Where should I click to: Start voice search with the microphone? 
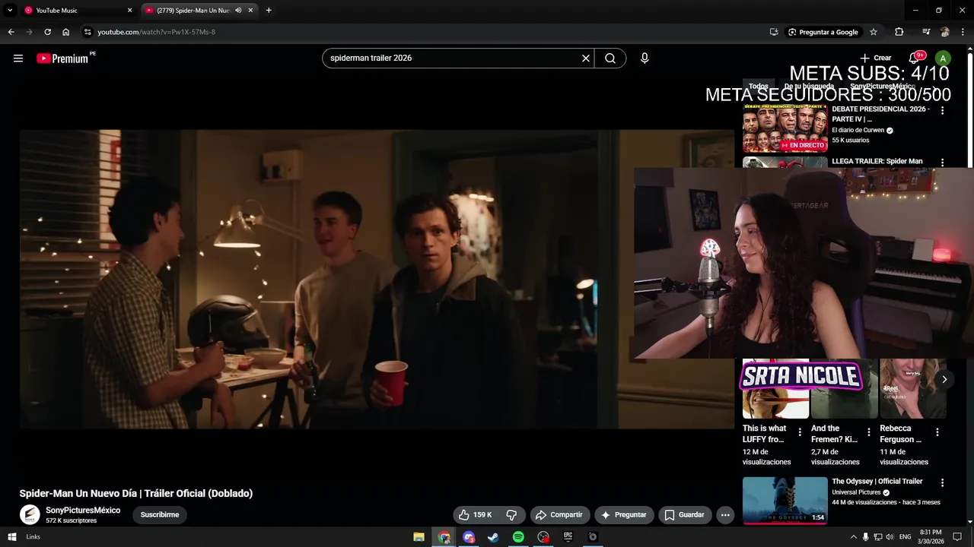[x=645, y=58]
